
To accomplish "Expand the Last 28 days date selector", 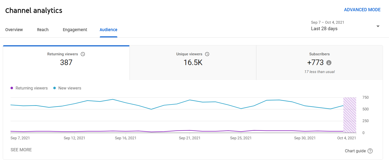I will pyautogui.click(x=324, y=28).
